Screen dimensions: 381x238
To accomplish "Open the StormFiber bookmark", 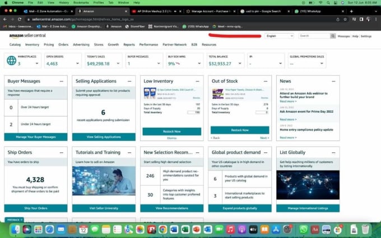I will [135, 26].
